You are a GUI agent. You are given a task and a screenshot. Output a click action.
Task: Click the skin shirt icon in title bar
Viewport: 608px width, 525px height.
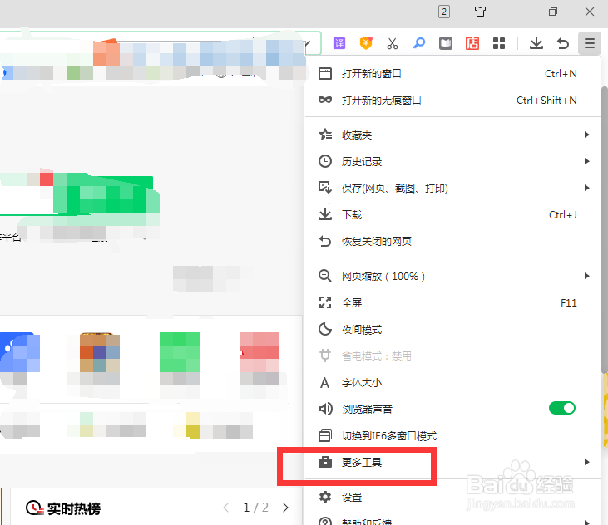point(480,12)
